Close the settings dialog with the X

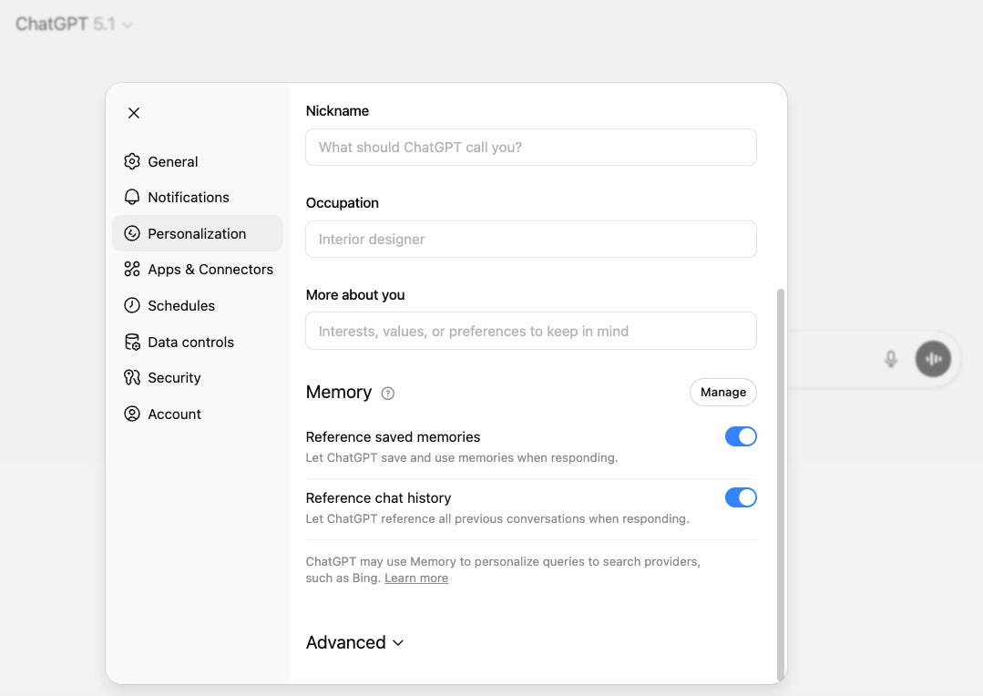coord(134,113)
